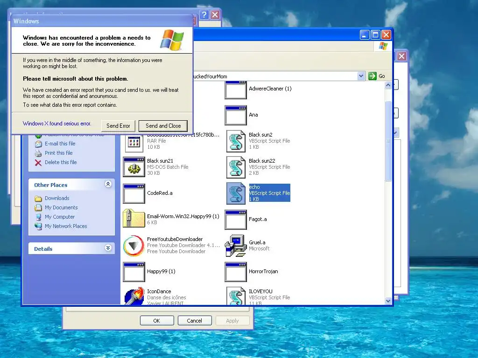This screenshot has height=358, width=478.
Task: Click the 'Windows X found serious error.' text
Action: 57,124
